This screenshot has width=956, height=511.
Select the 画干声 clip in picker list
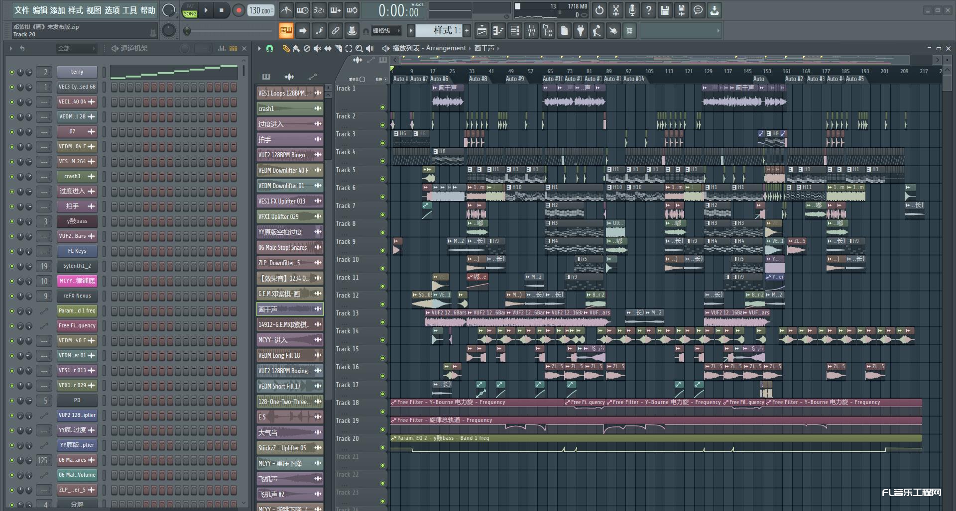pos(290,309)
